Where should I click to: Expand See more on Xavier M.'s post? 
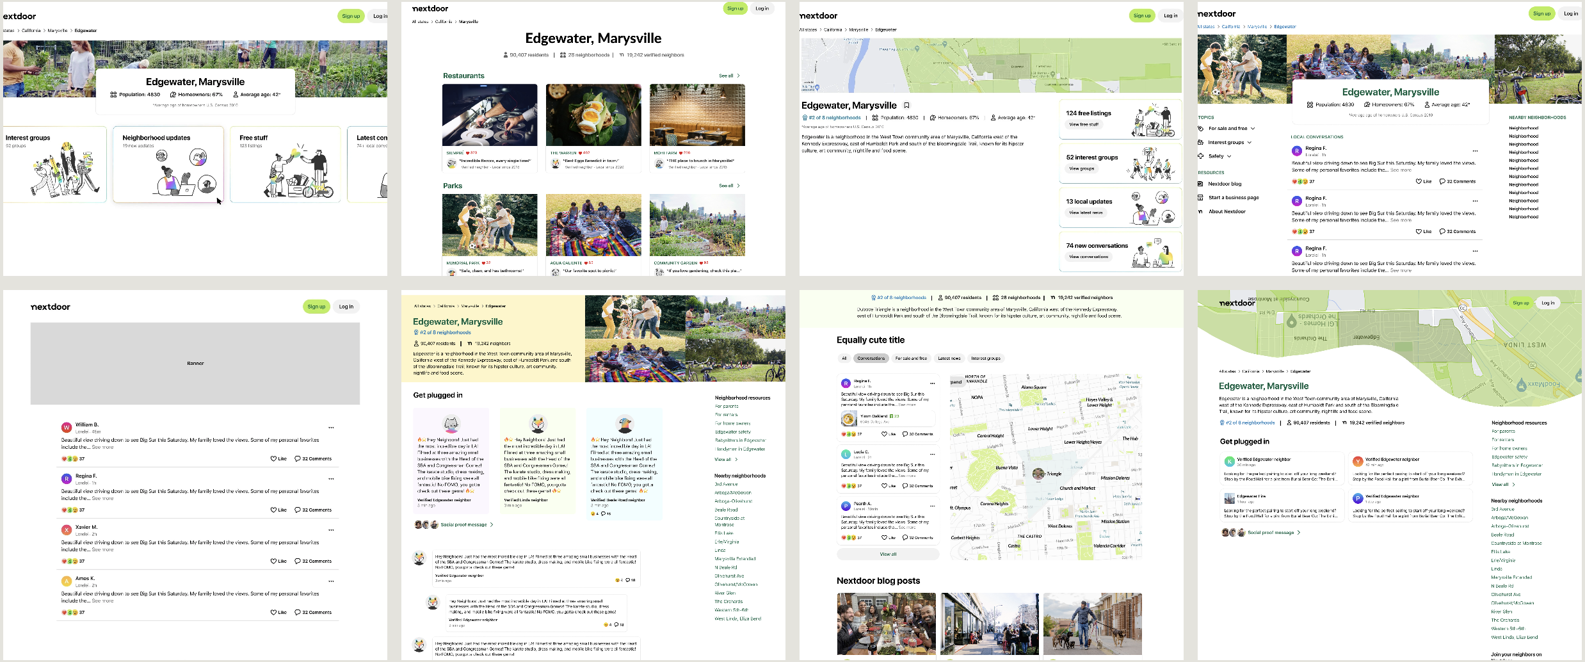(x=102, y=550)
